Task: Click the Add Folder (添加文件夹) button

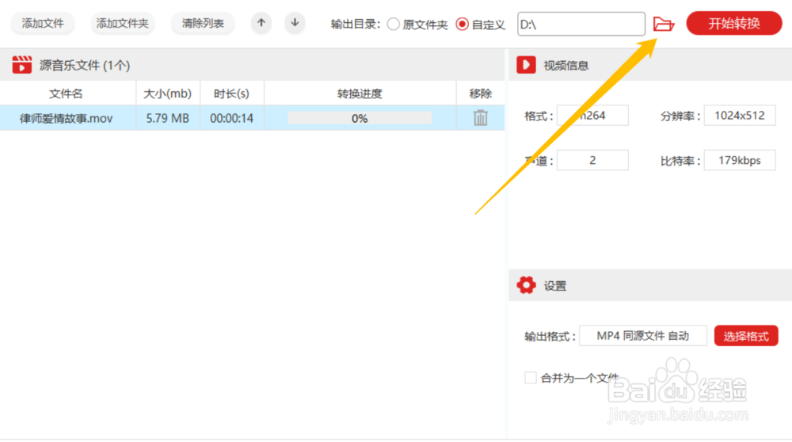Action: [x=122, y=23]
